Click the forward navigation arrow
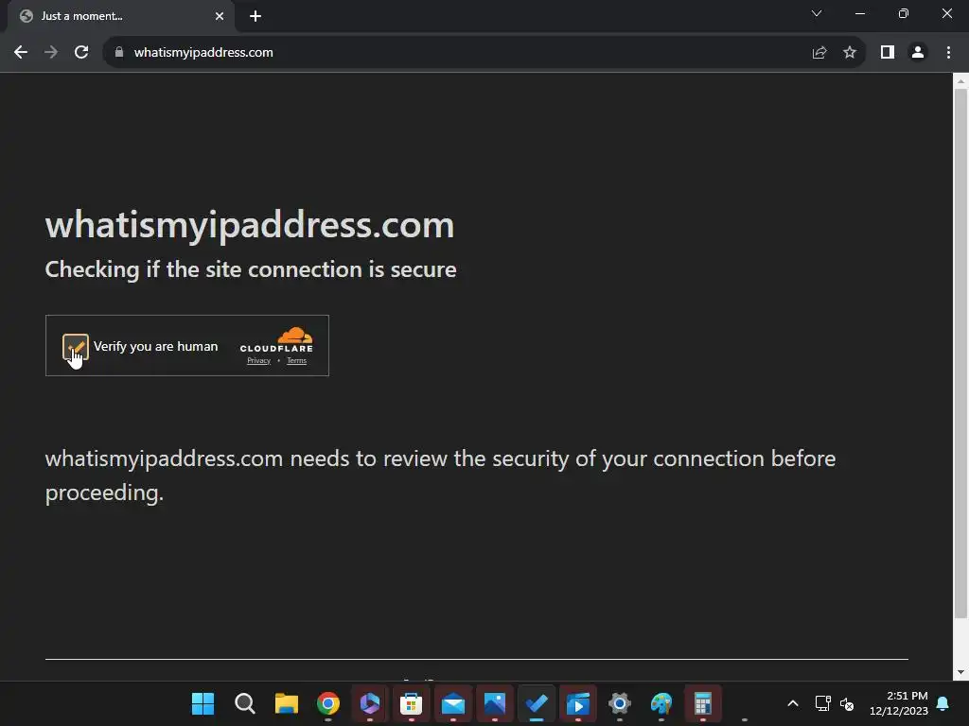The height and width of the screenshot is (726, 969). pyautogui.click(x=51, y=53)
